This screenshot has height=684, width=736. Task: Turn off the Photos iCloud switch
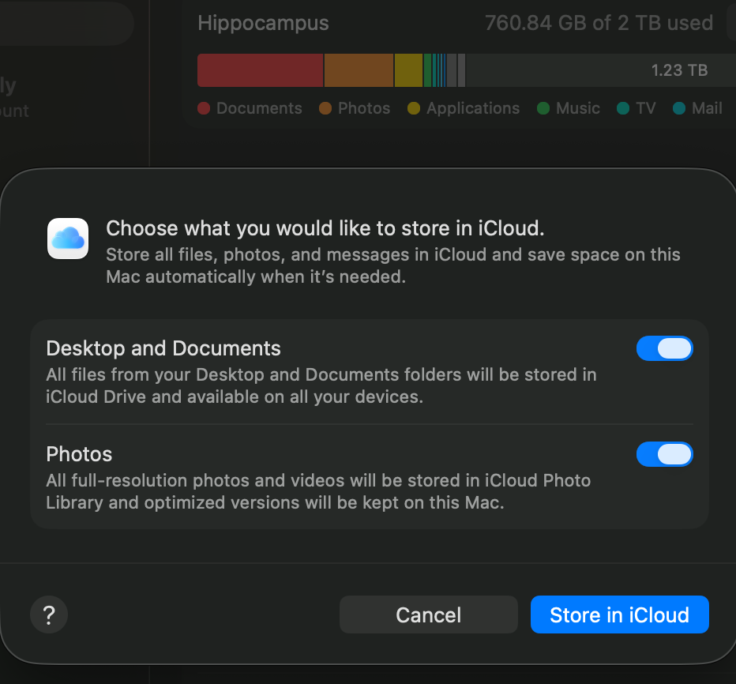click(664, 454)
